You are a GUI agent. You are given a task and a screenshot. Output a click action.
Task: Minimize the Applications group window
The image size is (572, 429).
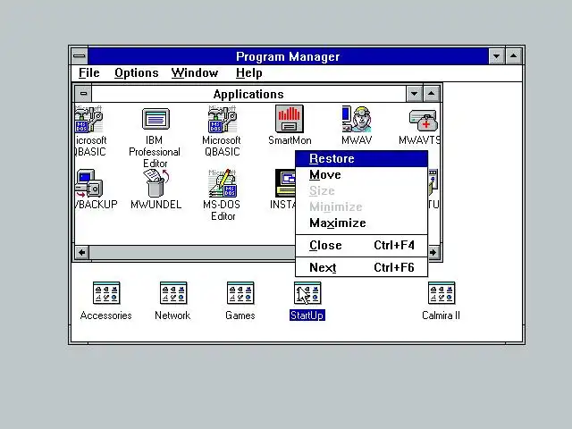pyautogui.click(x=414, y=94)
